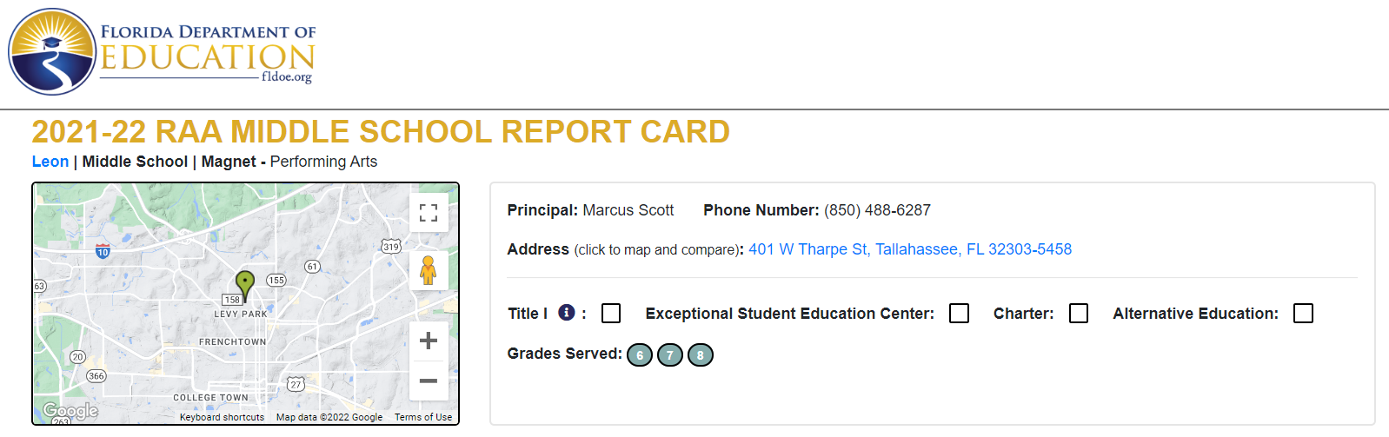
Task: Tick the Exceptional Student Education Center box
Action: [x=959, y=313]
